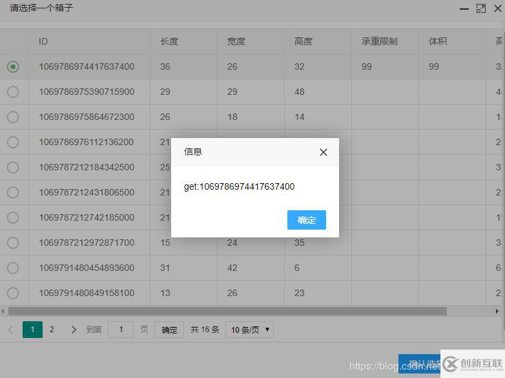
Task: Go to next page arrow
Action: click(x=74, y=330)
